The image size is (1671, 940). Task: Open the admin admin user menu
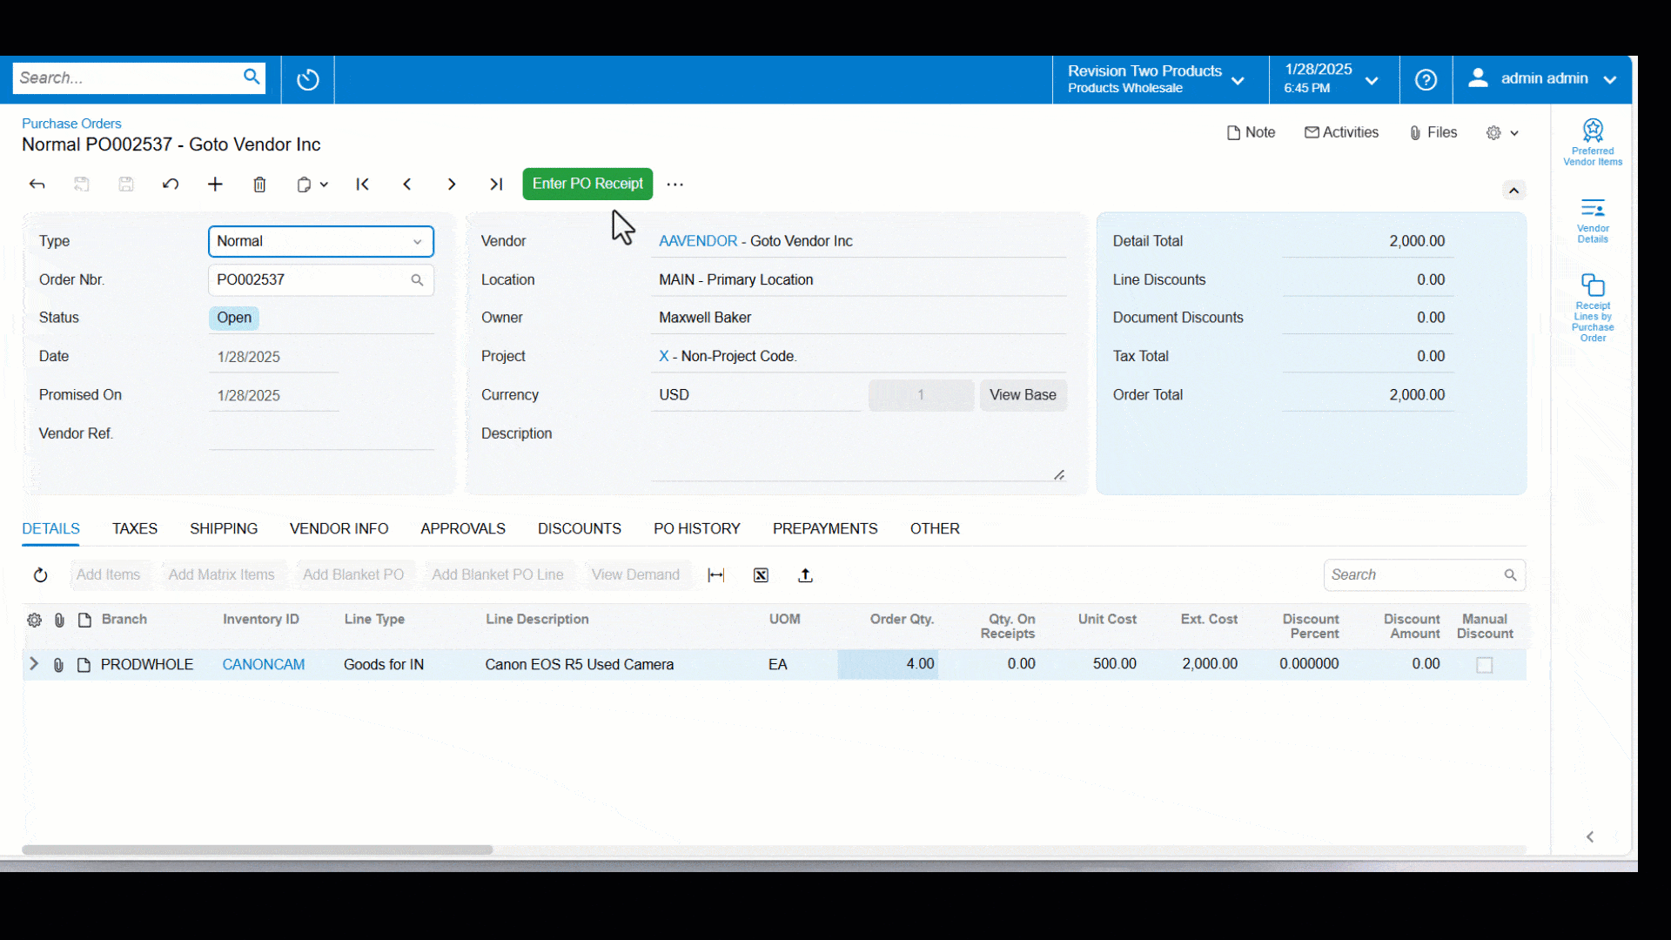coord(1542,79)
